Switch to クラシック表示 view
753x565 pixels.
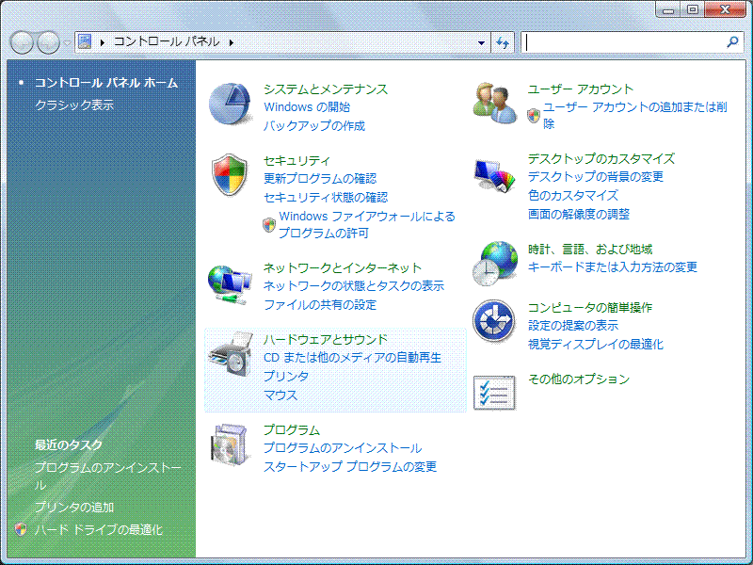tap(74, 105)
